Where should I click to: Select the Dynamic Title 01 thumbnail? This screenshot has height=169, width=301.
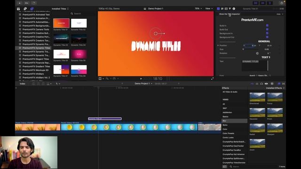click(61, 23)
